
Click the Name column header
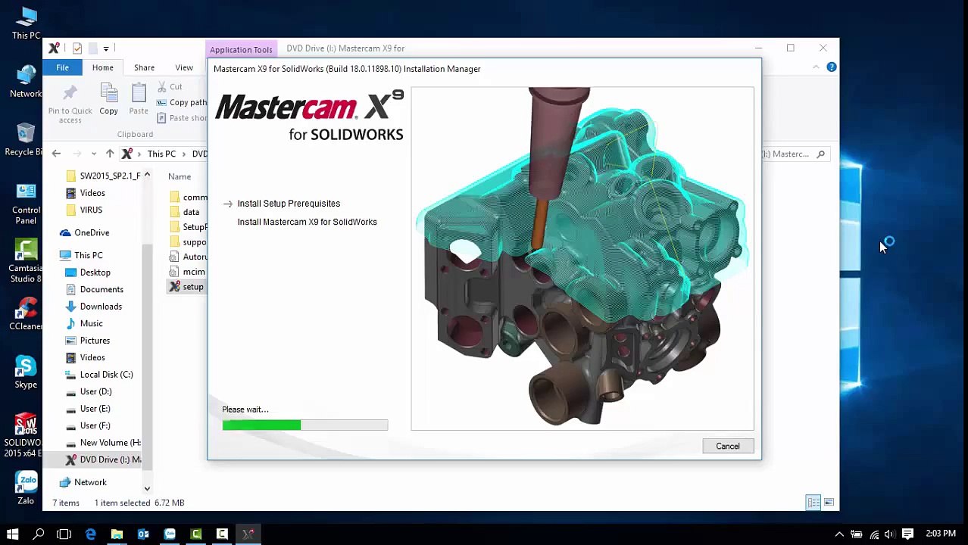coord(180,176)
